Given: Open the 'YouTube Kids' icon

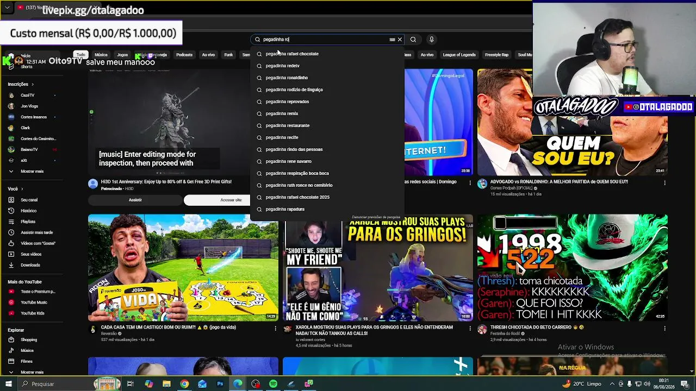Looking at the screenshot, I should [x=11, y=313].
